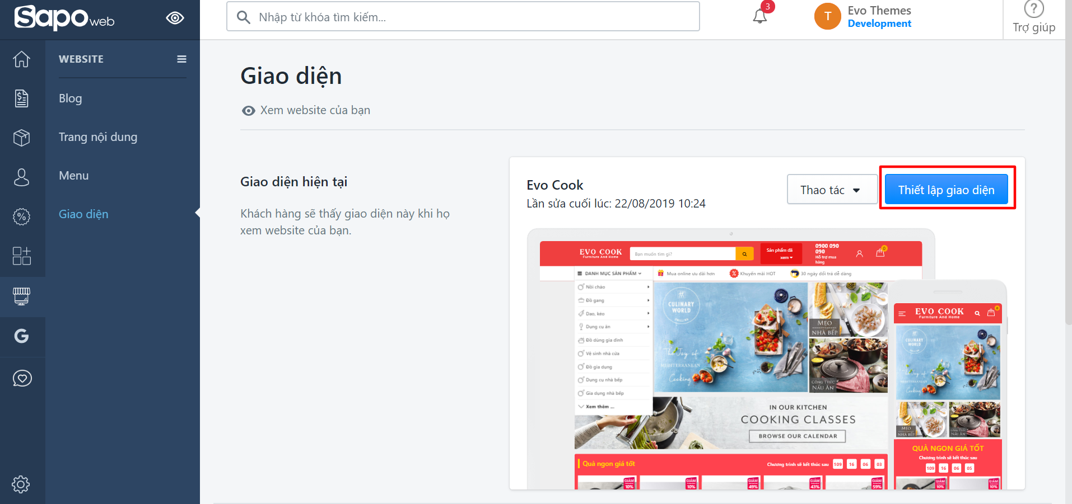This screenshot has height=504, width=1072.
Task: Select the website storefront icon
Action: (x=22, y=296)
